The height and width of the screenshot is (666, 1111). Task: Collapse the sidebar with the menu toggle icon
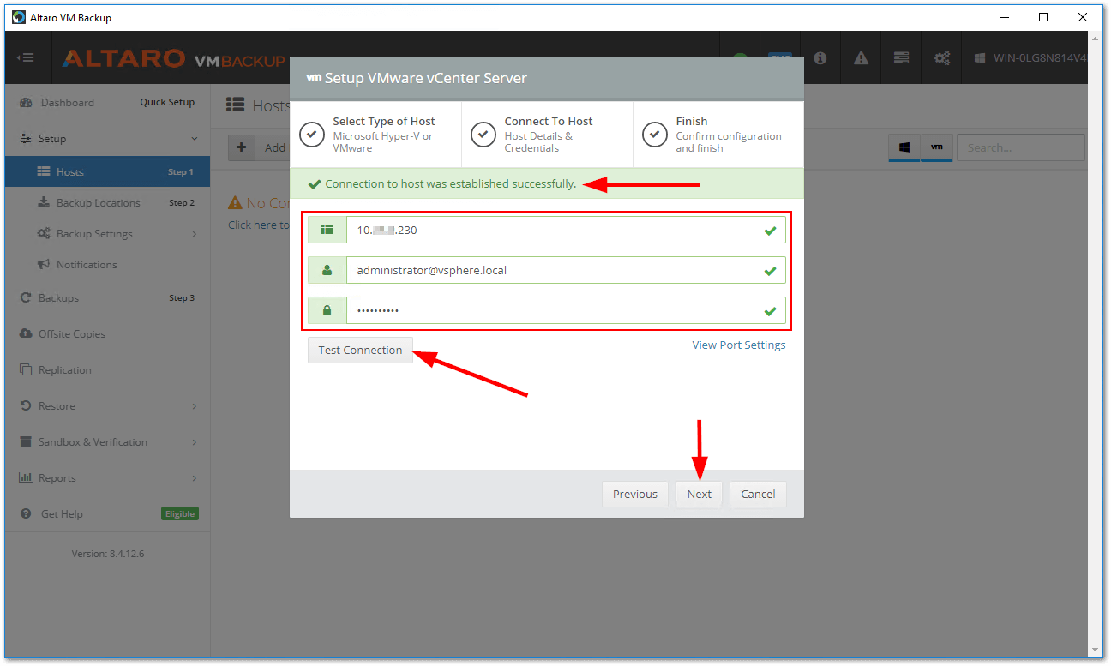[x=26, y=58]
